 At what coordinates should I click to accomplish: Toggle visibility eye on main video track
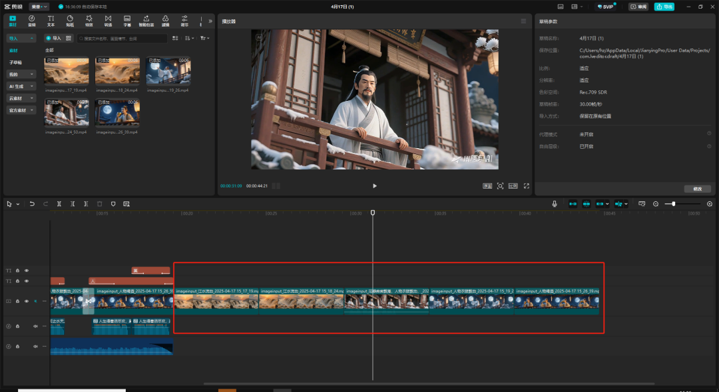27,301
